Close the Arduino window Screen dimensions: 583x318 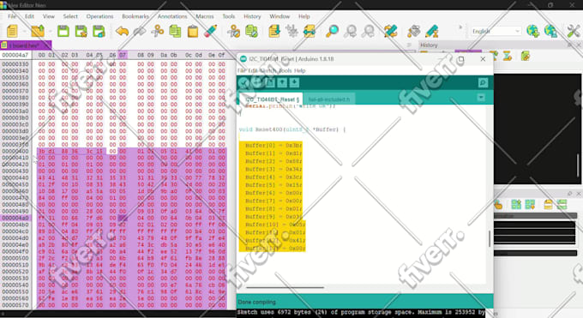coord(483,59)
